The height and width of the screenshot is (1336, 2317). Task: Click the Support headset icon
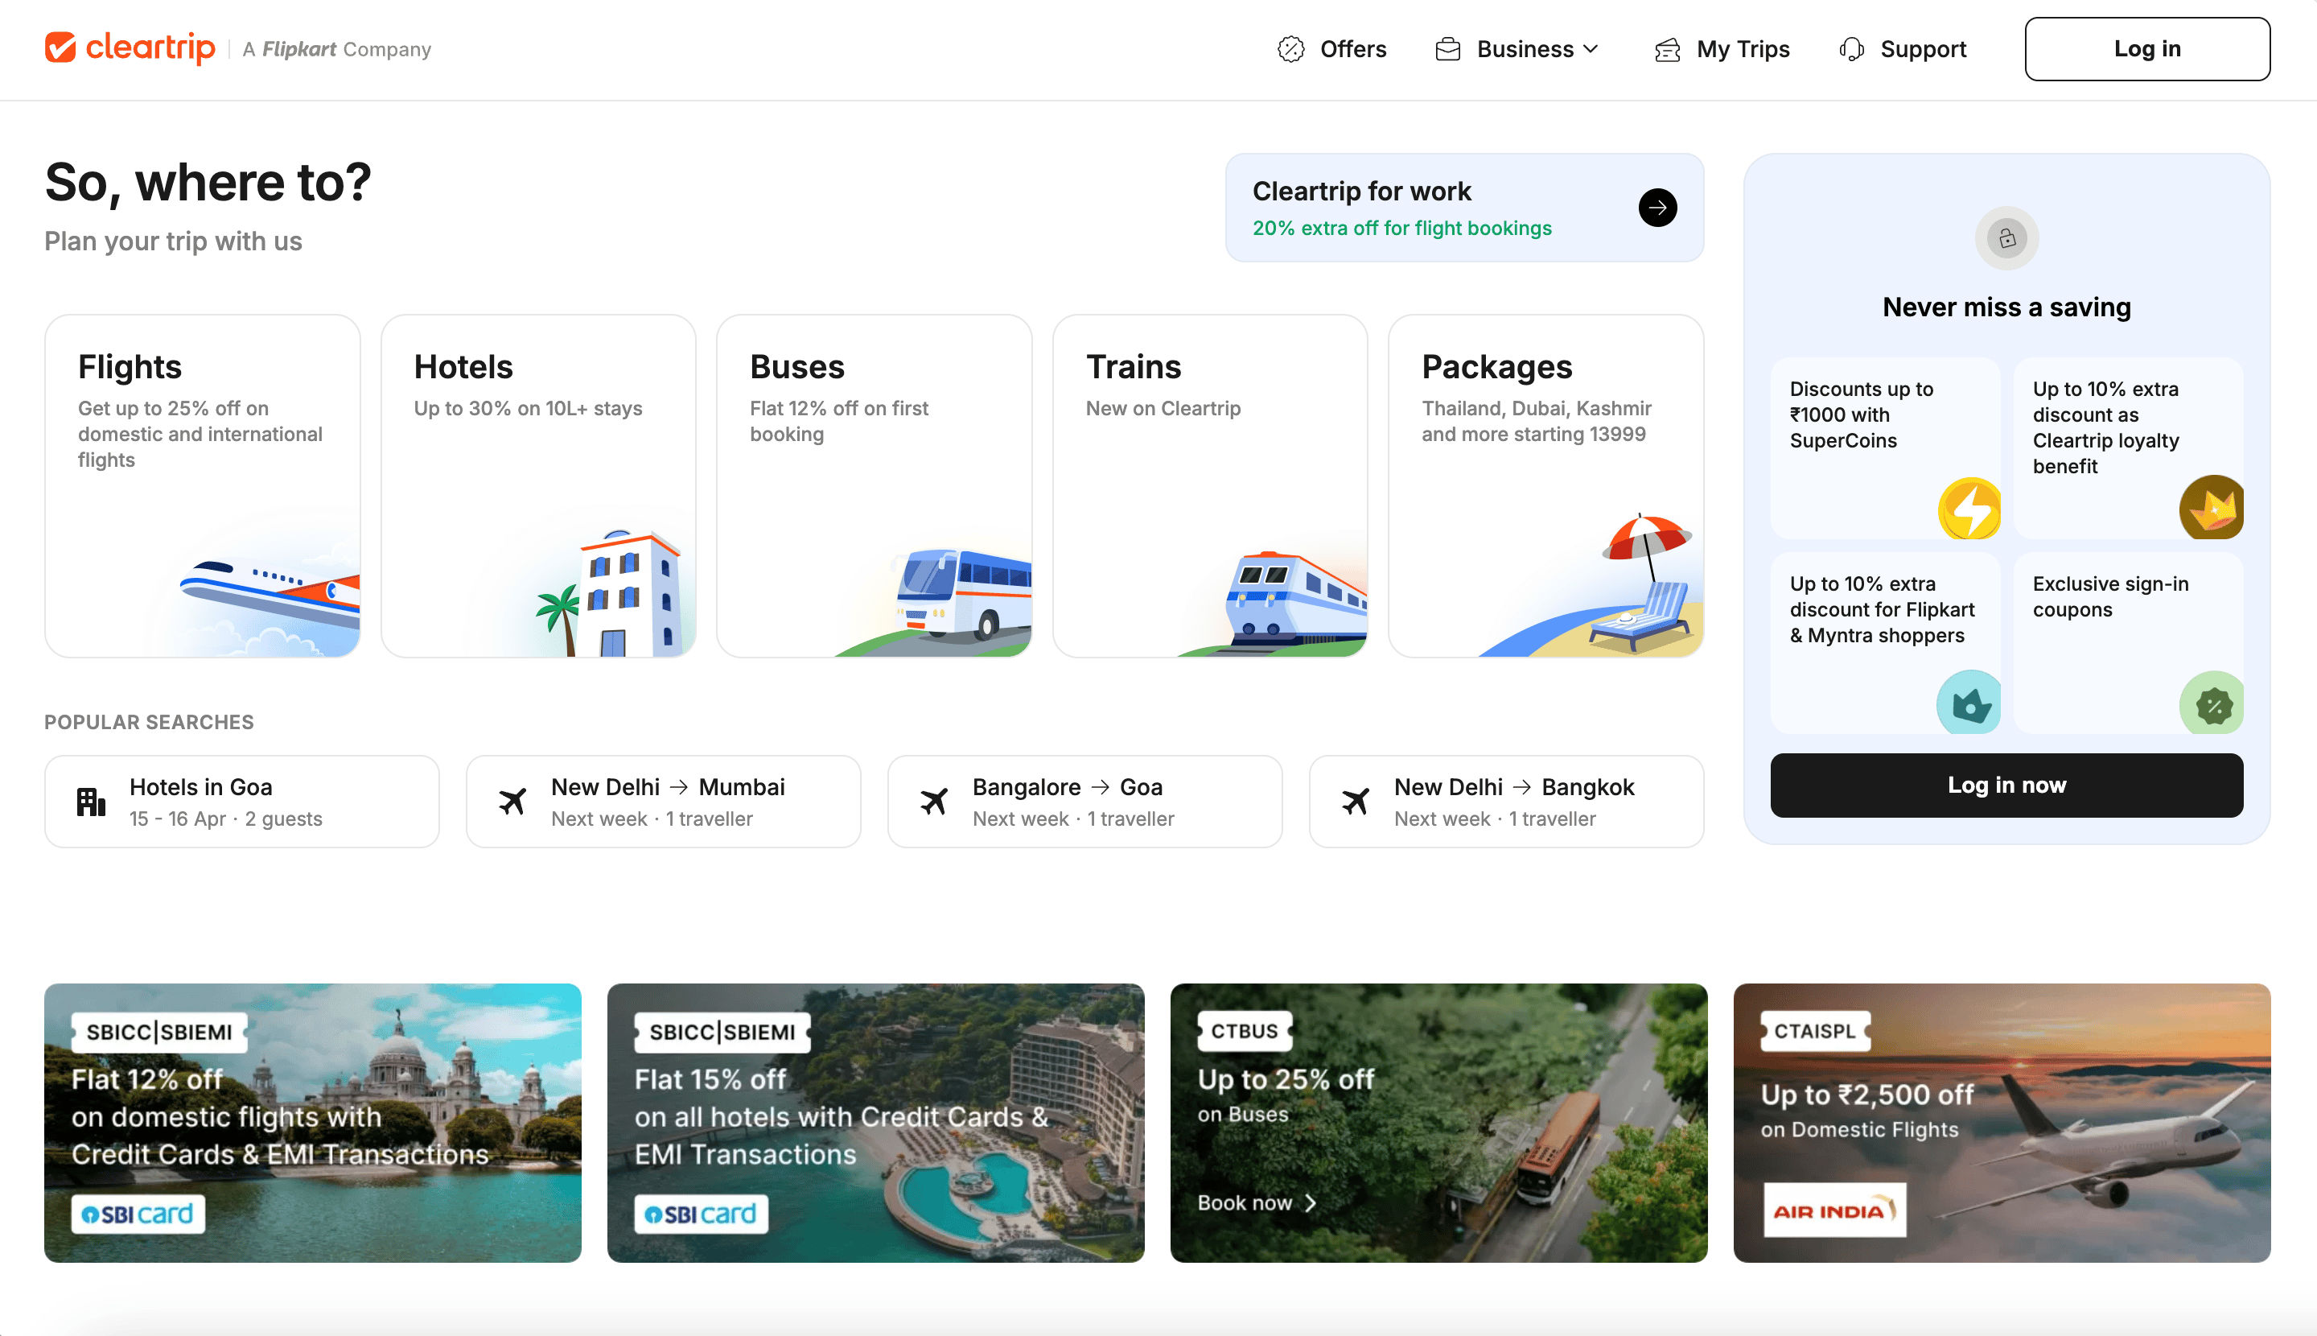pos(1851,50)
